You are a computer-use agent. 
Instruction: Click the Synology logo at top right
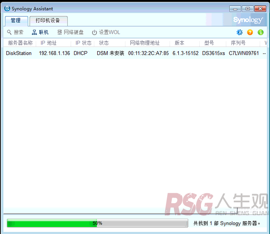[248, 20]
